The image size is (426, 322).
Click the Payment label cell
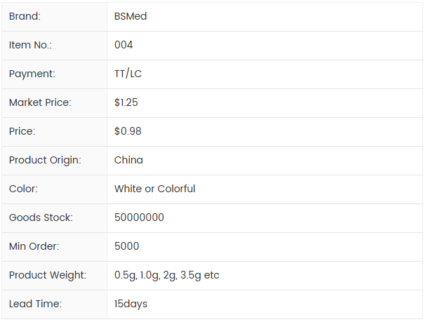(32, 74)
